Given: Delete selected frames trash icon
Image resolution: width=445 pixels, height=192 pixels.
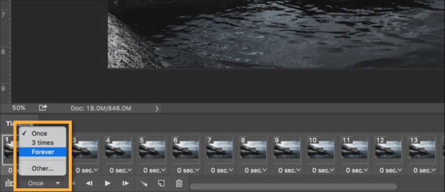Looking at the screenshot, I should pyautogui.click(x=179, y=183).
